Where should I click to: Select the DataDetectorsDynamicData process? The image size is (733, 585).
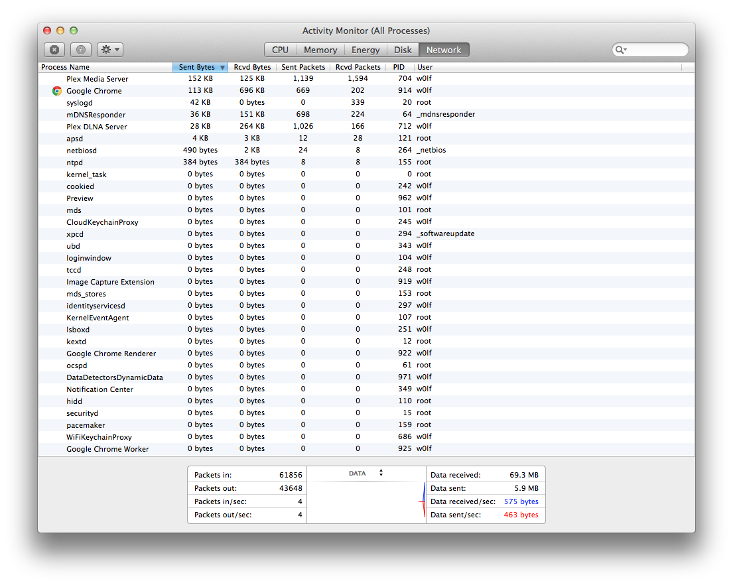(366, 377)
